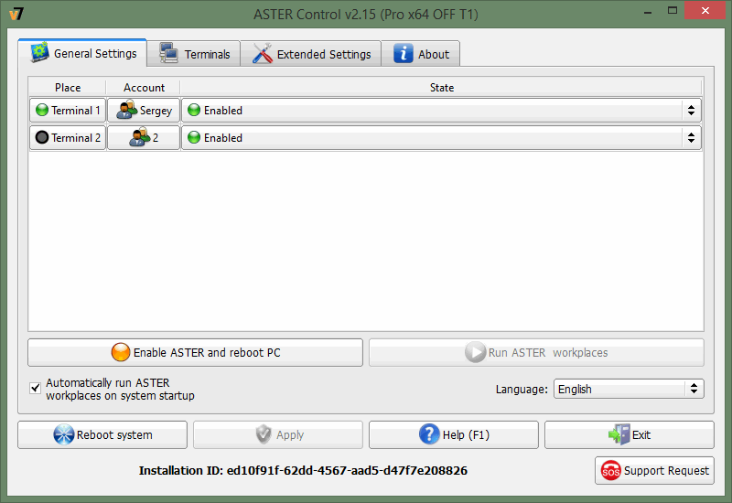
Task: Click Run ASTER workplaces button
Action: pos(536,352)
